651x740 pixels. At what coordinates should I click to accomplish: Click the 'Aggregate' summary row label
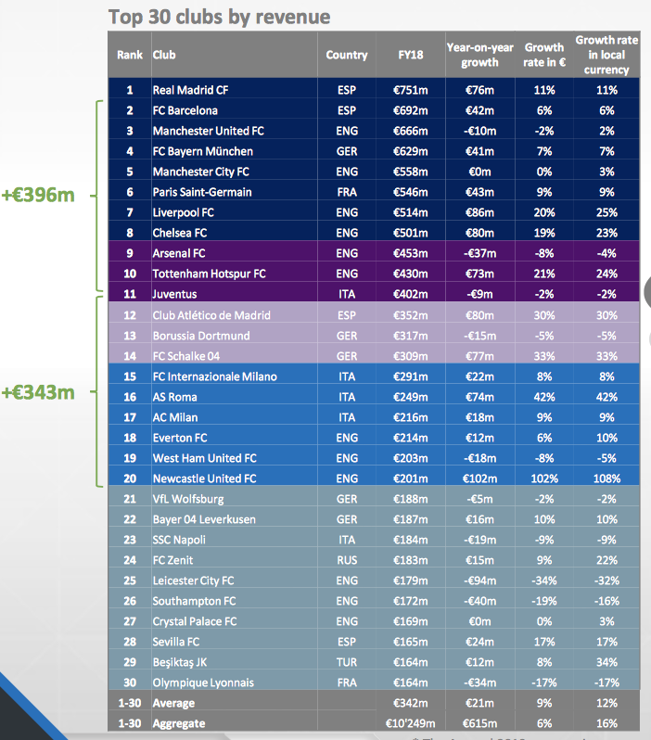[178, 723]
